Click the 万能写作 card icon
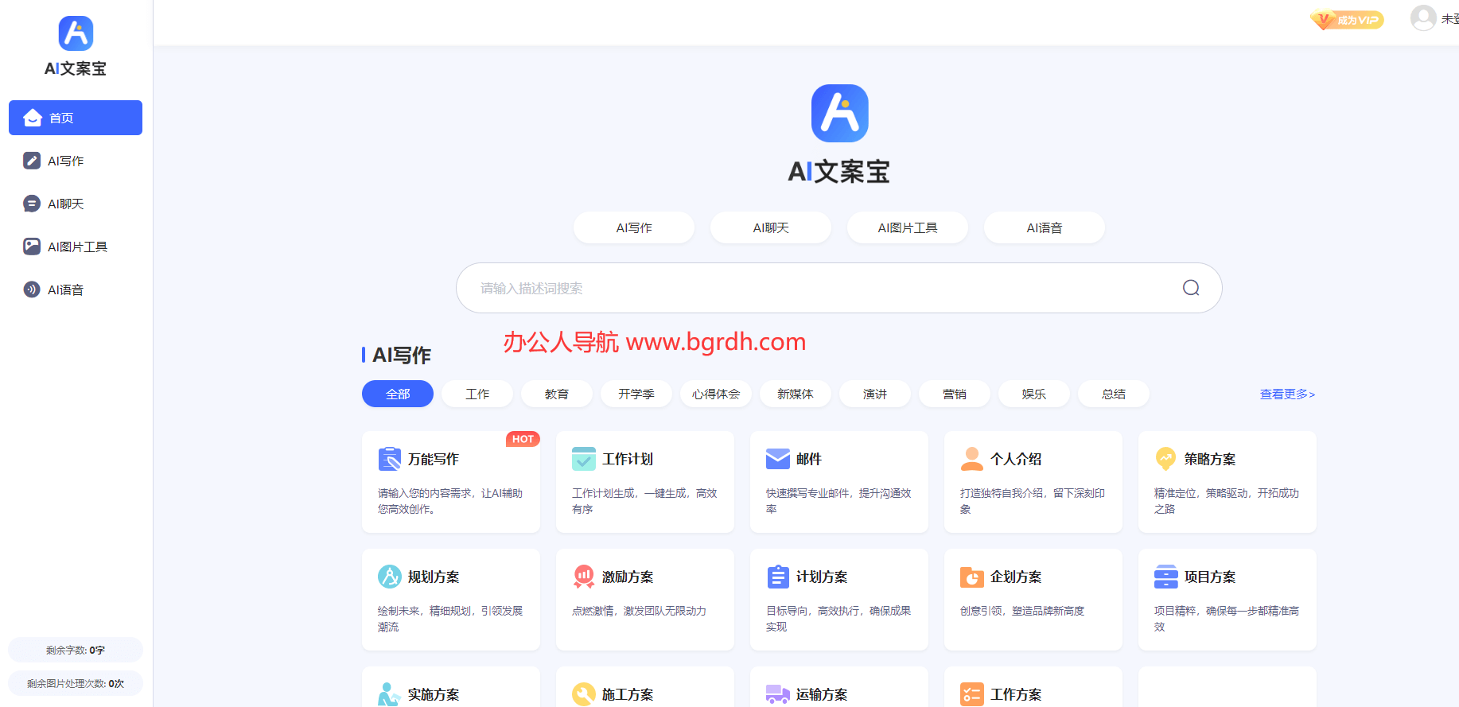This screenshot has height=707, width=1459. click(390, 459)
